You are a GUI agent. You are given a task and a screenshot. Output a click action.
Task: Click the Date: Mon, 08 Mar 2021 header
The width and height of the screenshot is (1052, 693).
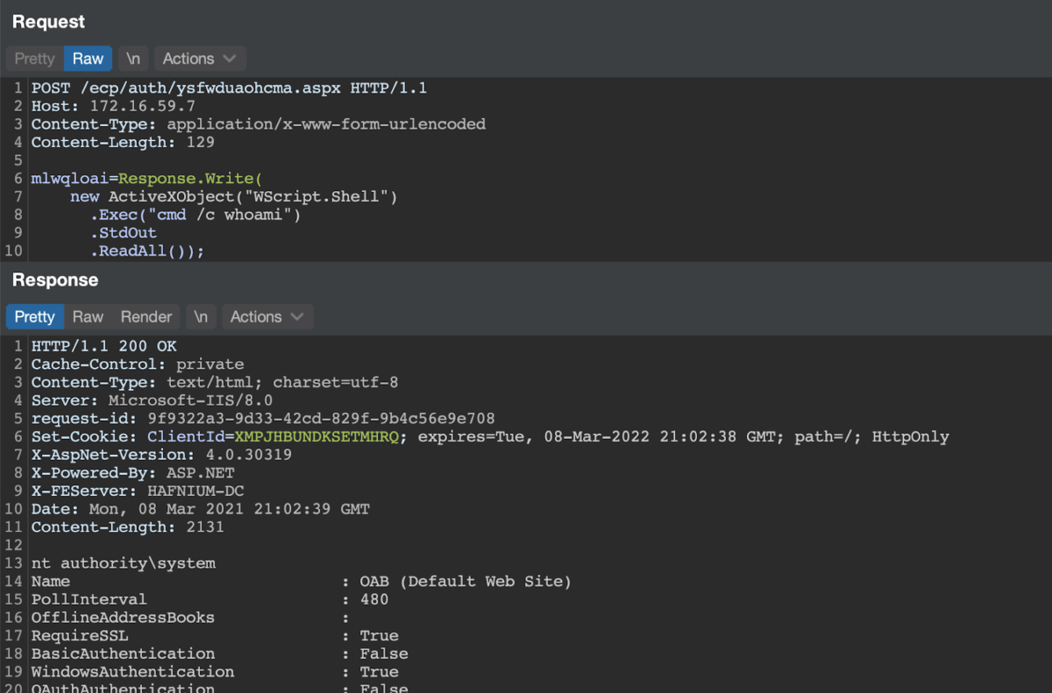(x=200, y=509)
